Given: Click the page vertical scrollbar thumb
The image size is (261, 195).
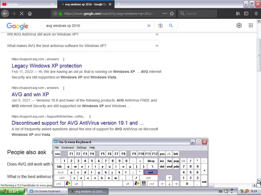Looking at the screenshot, I should click(x=259, y=55).
